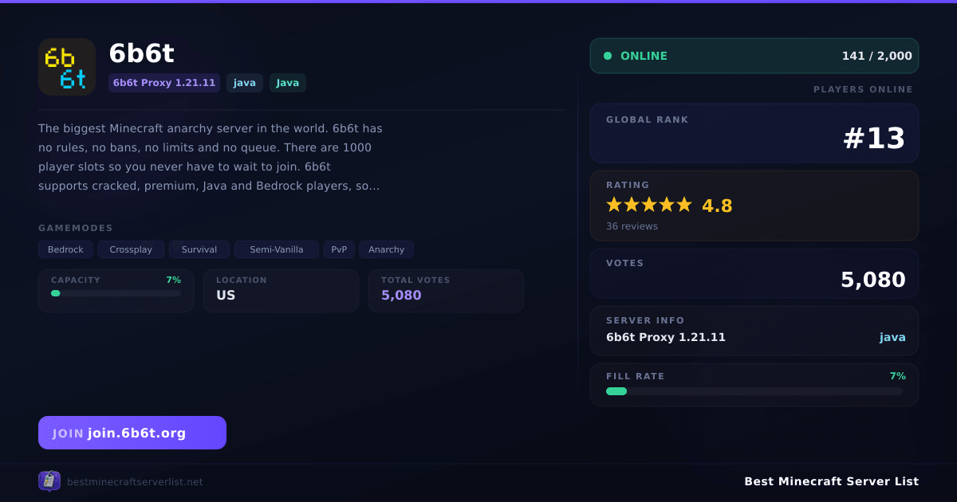
Task: Click the JOIN join.6b6t.org button
Action: click(x=132, y=433)
